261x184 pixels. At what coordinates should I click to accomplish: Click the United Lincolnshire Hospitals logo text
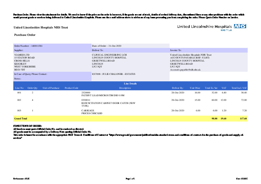coord(205,27)
